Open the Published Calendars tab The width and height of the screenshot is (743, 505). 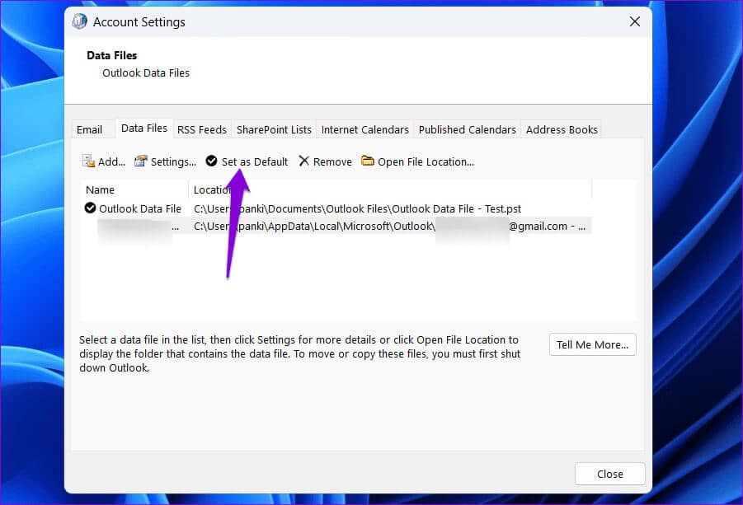(x=468, y=129)
